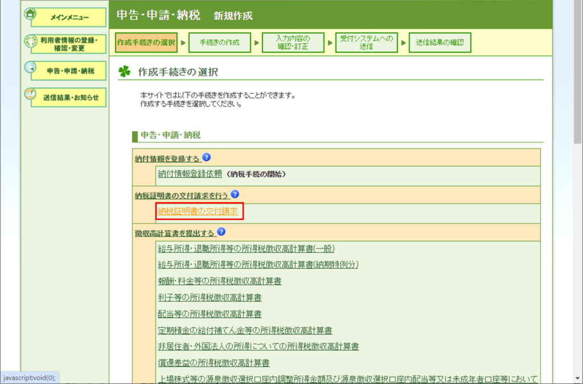The height and width of the screenshot is (384, 583).
Task: Click the icon beside 申告・申請・納税 sidebar button
Action: coord(30,67)
